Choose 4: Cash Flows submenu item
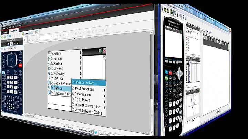248x139 pixels. coord(89,100)
